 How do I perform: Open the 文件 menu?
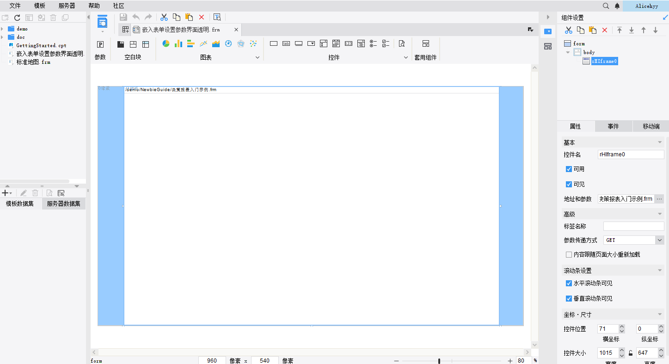[15, 6]
